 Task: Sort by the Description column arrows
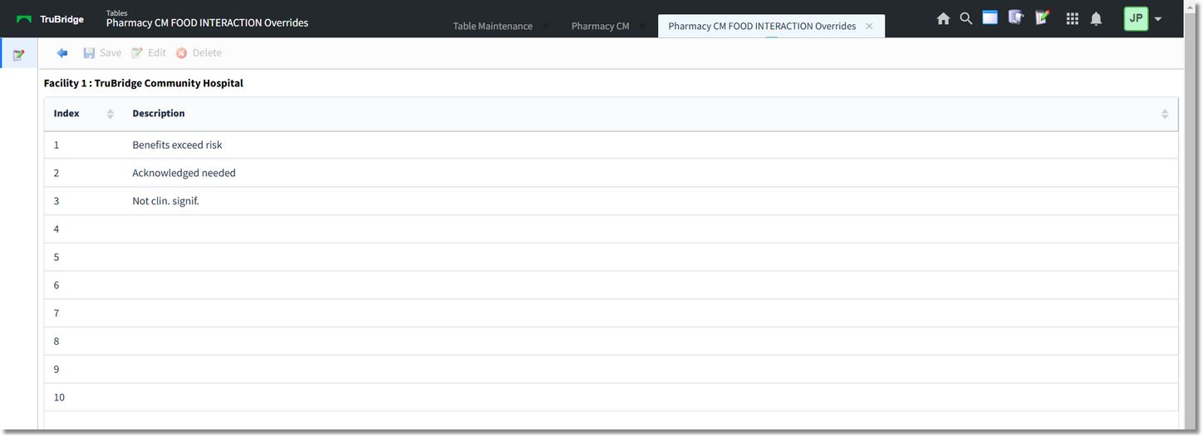pyautogui.click(x=1165, y=114)
